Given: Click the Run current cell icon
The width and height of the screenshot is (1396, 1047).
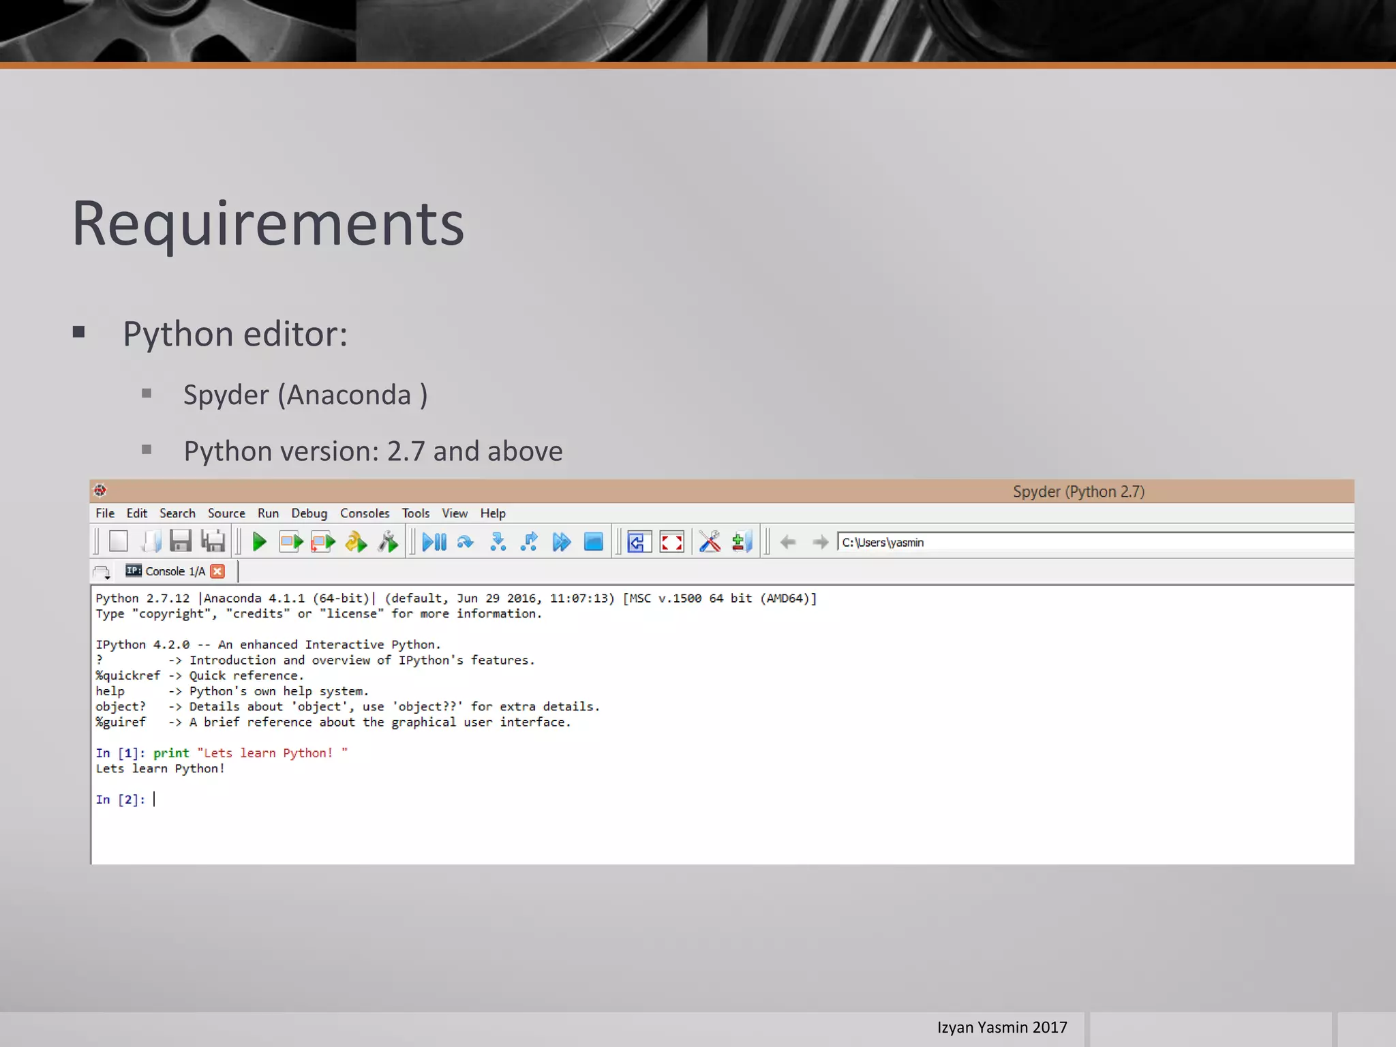Looking at the screenshot, I should (291, 543).
